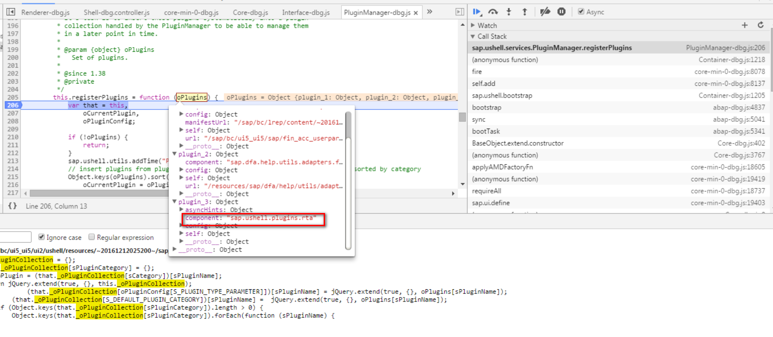
Task: Hide the debugger sidebar pane
Action: pos(460,12)
